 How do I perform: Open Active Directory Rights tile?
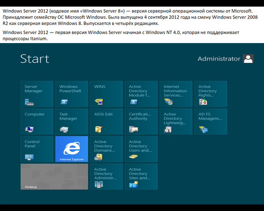pos(210,94)
